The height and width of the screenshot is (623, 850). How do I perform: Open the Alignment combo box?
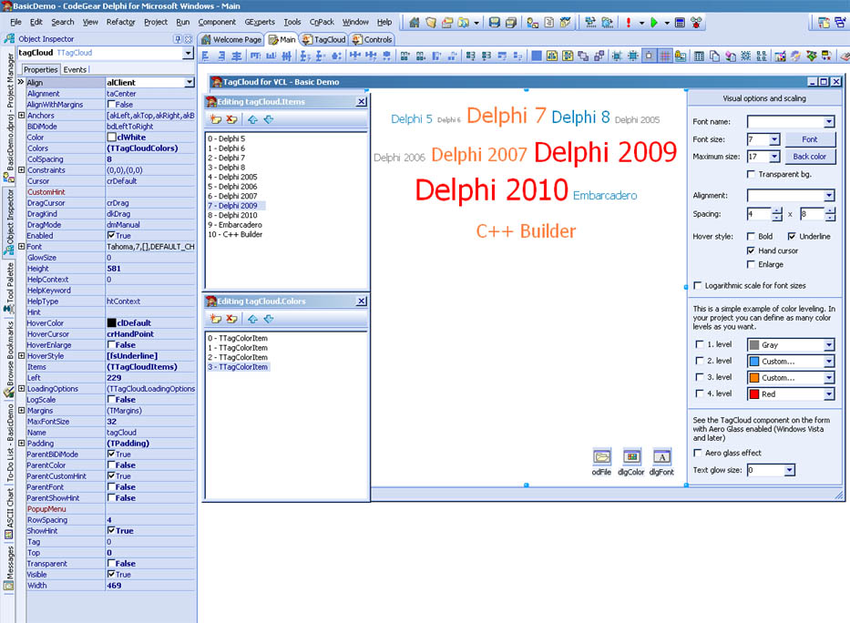[829, 196]
